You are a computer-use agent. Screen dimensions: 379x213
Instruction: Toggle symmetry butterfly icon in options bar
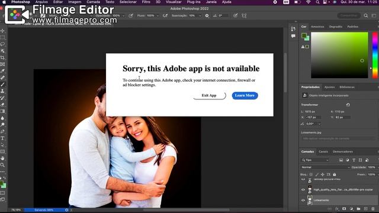pyautogui.click(x=244, y=16)
